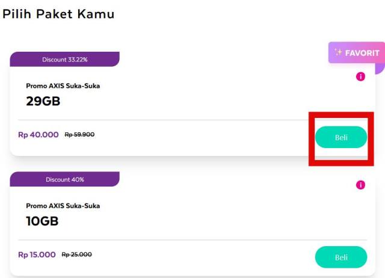Open the second Promo AXIS Suka-Suka title

coord(63,206)
